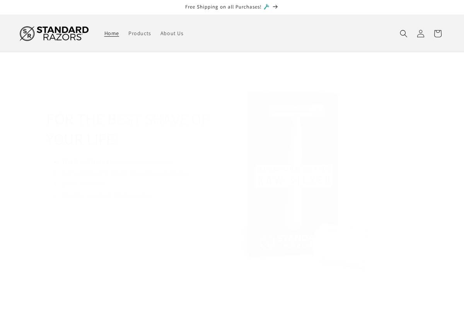464x309 pixels.
Task: Go to the Home menu item
Action: 112,33
